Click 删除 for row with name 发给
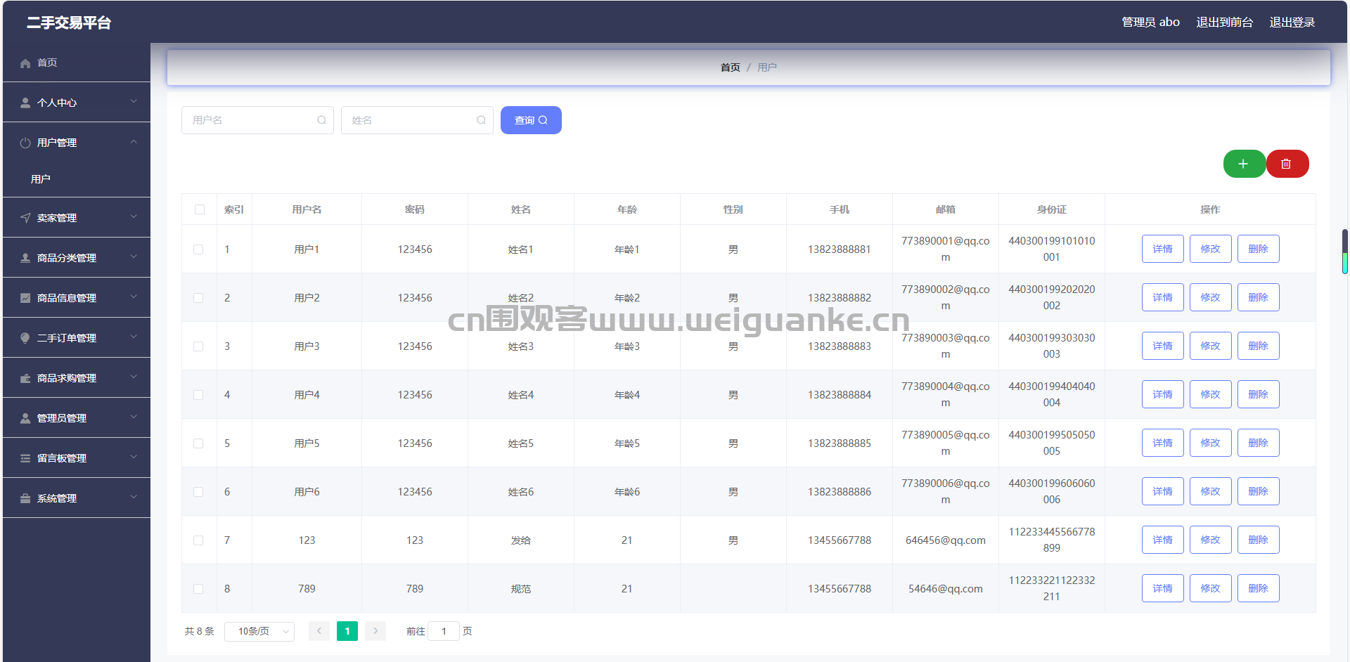Viewport: 1350px width, 662px height. (1259, 540)
